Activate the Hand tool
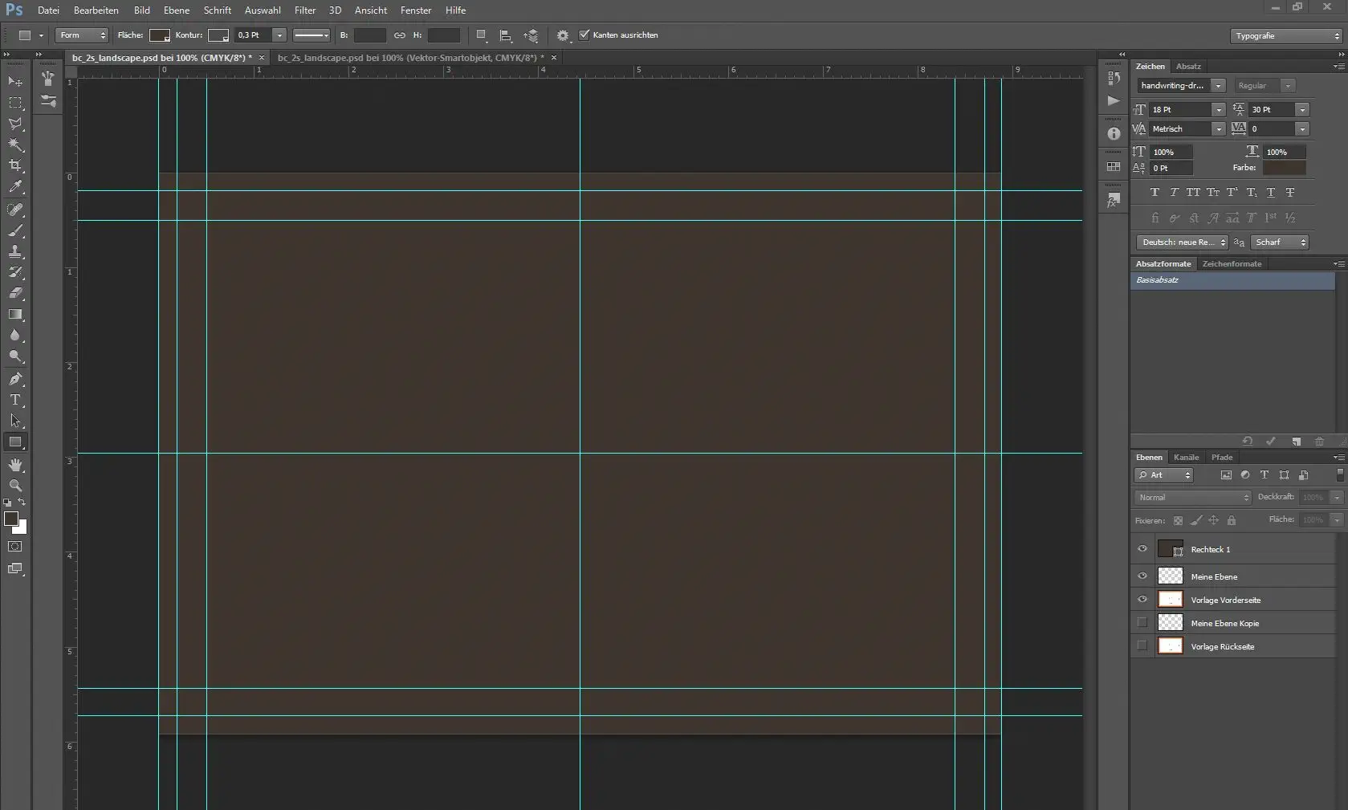The width and height of the screenshot is (1348, 810). [15, 465]
